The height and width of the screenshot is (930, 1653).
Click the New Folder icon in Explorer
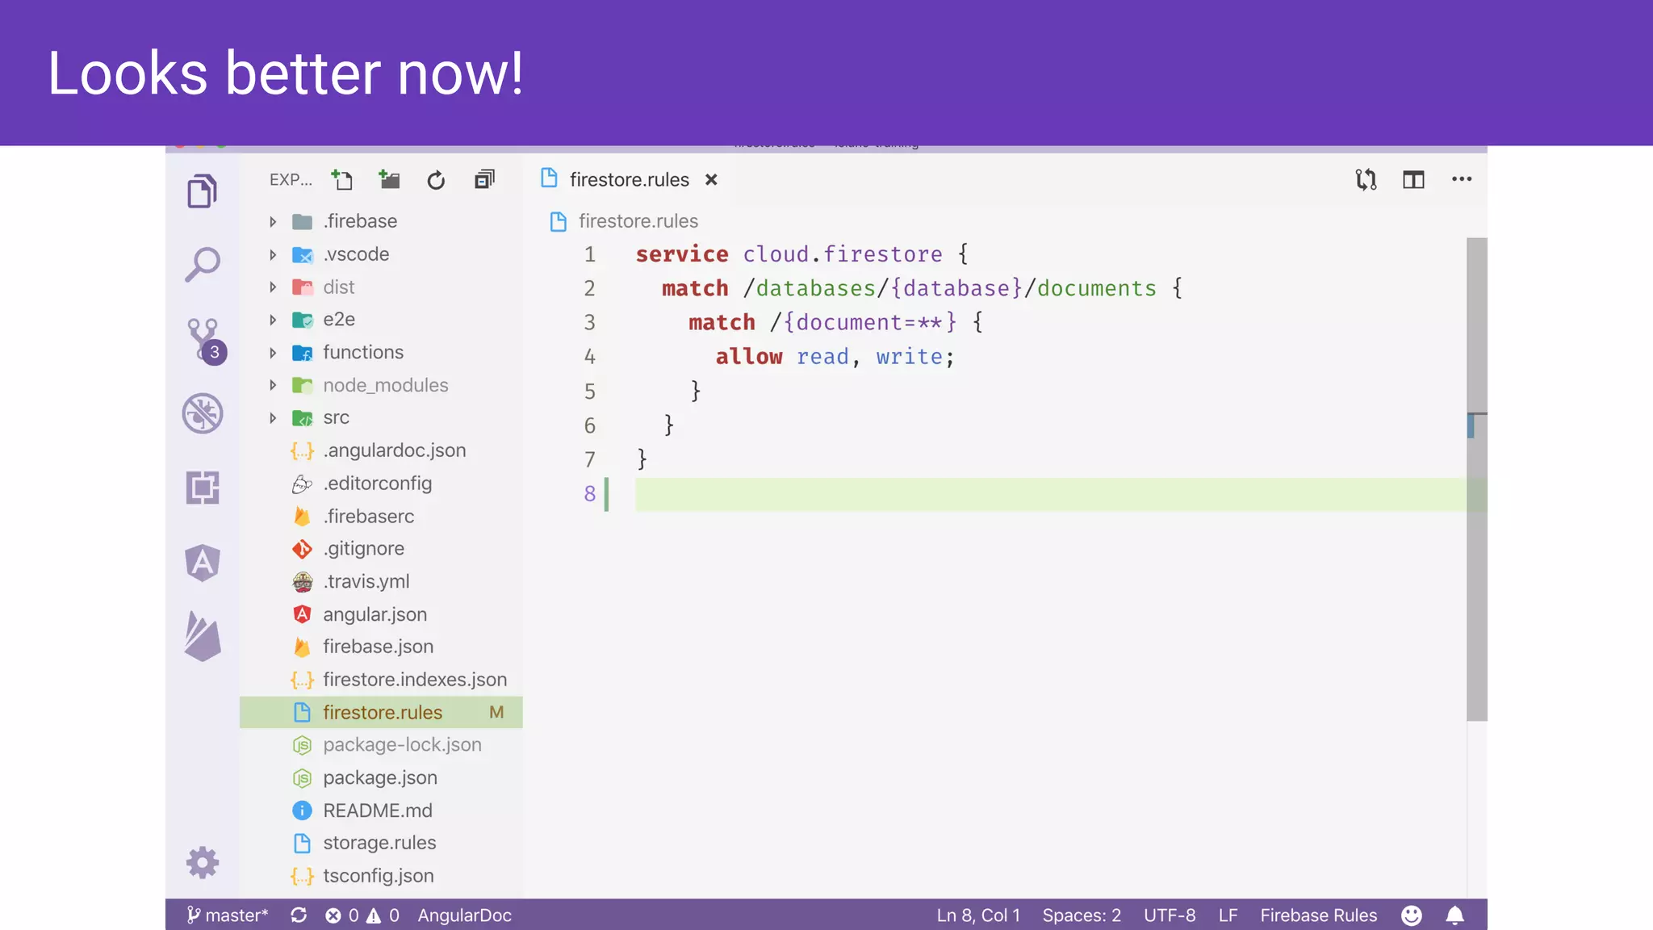pyautogui.click(x=389, y=179)
